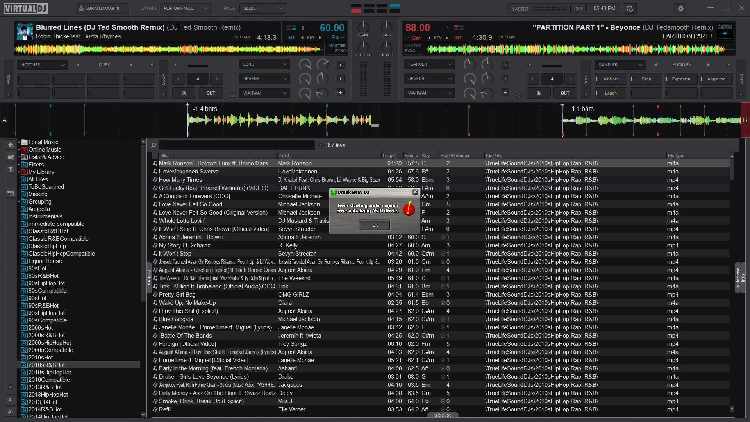
Task: Double loop length on left deck
Action: click(217, 79)
